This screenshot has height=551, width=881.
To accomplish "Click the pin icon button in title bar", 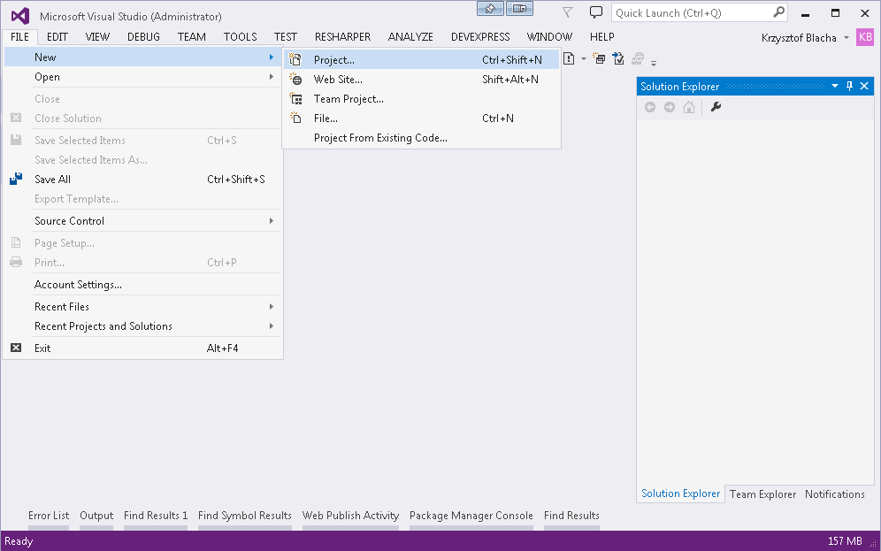I will [490, 9].
